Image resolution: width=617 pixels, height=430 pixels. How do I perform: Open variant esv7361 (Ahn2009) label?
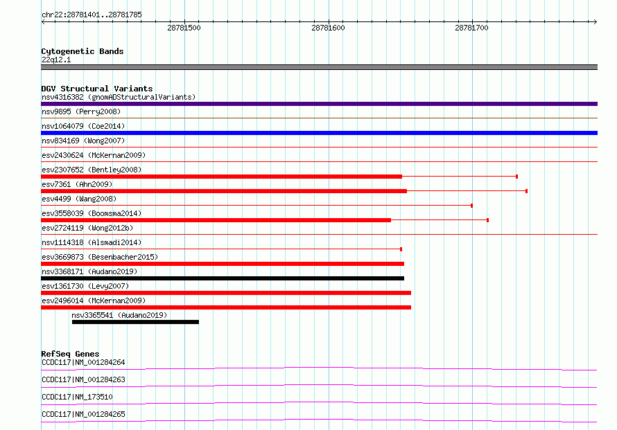coord(77,184)
